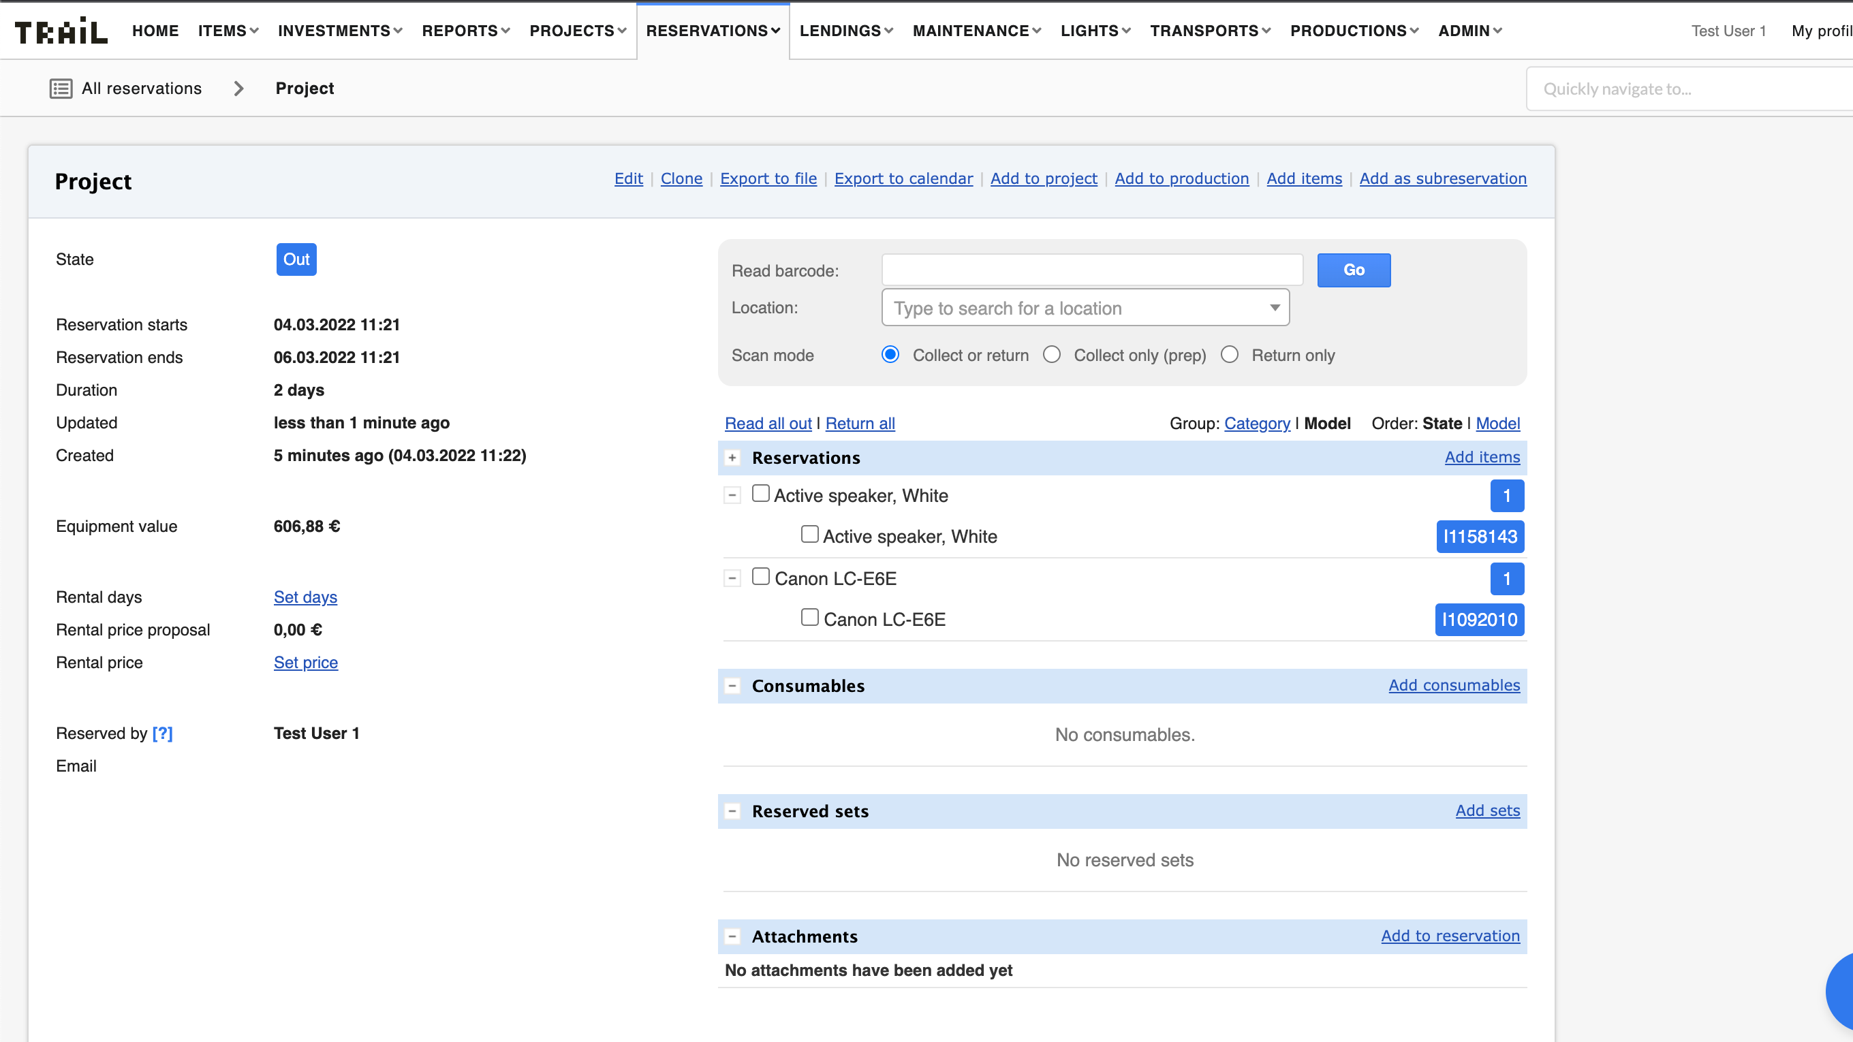Open the Investments menu dropdown
Image resolution: width=1853 pixels, height=1042 pixels.
click(x=340, y=31)
